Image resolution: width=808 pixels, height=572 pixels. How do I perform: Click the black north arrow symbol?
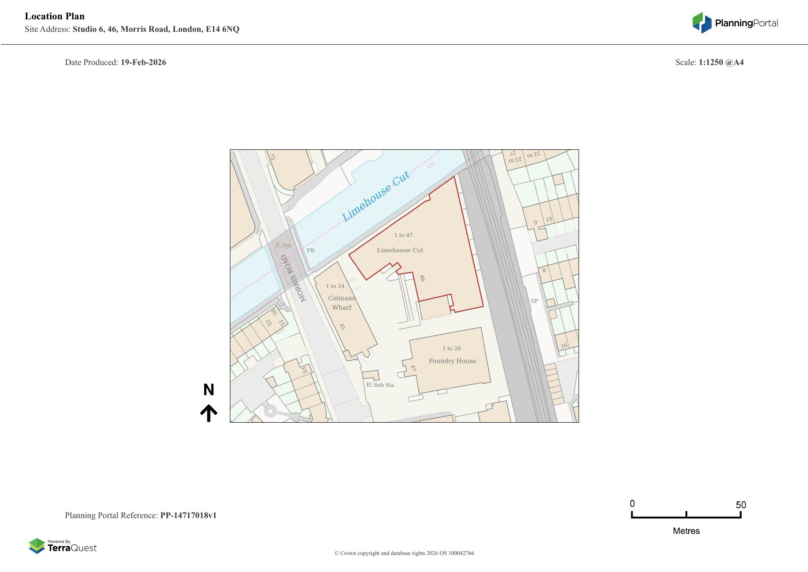click(x=209, y=413)
